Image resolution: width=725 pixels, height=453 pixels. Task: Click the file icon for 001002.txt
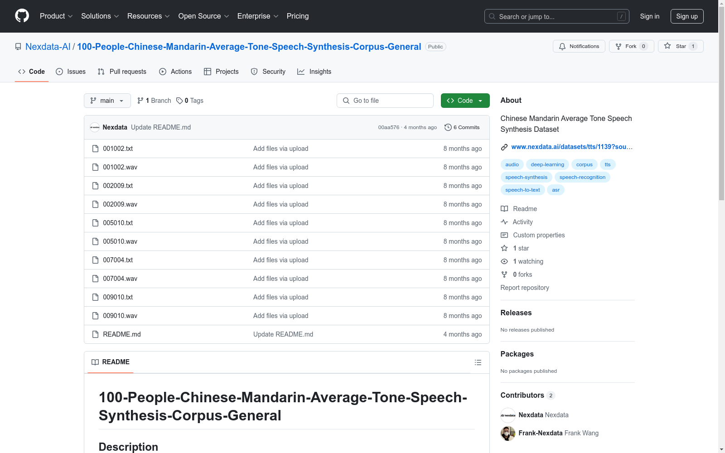[x=95, y=149]
